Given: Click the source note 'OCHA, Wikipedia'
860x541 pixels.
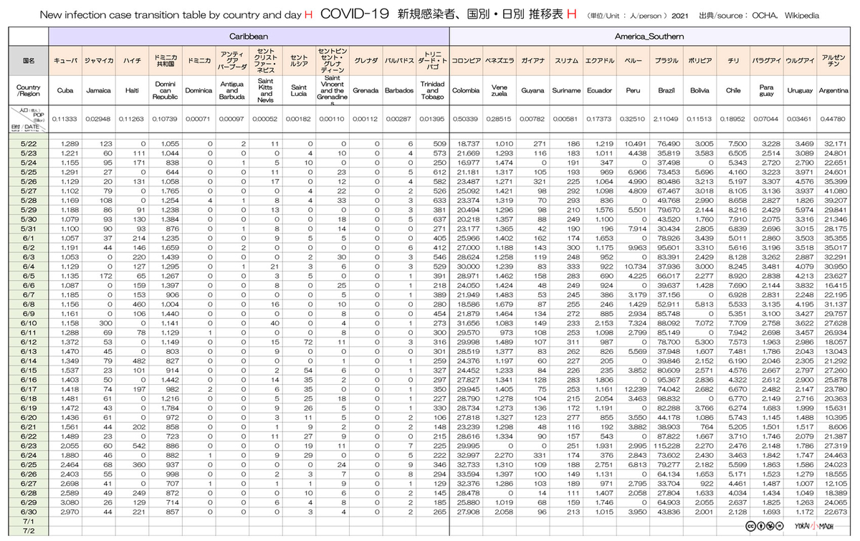Looking at the screenshot, I should 784,14.
